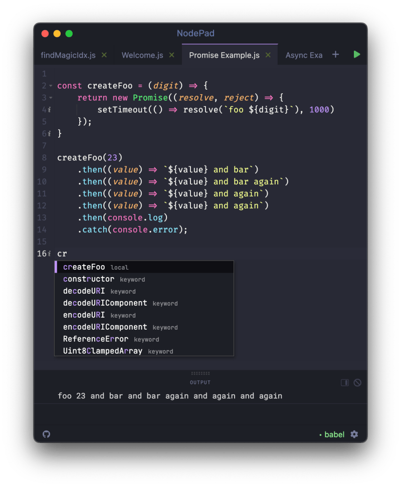Open the GitHub repository icon

click(x=46, y=434)
